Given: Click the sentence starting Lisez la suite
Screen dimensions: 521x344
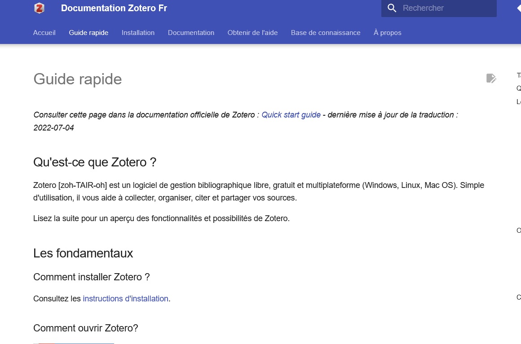Looking at the screenshot, I should 162,218.
